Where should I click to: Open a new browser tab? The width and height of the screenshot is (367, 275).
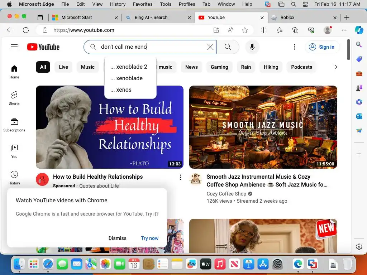(347, 17)
